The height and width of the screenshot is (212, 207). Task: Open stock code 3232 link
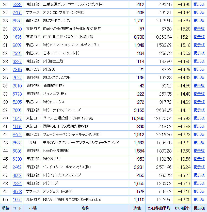point(17,5)
